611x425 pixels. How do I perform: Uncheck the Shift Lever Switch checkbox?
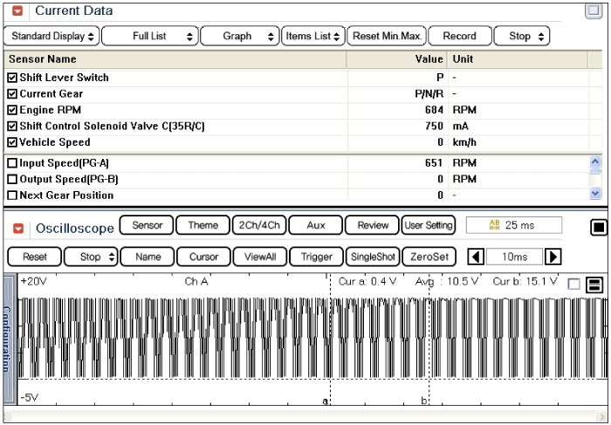coord(12,78)
